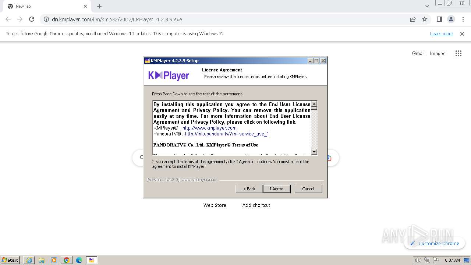This screenshot has height=265, width=471.
Task: Click the PANDORATV Terms of Use heading
Action: [x=206, y=145]
